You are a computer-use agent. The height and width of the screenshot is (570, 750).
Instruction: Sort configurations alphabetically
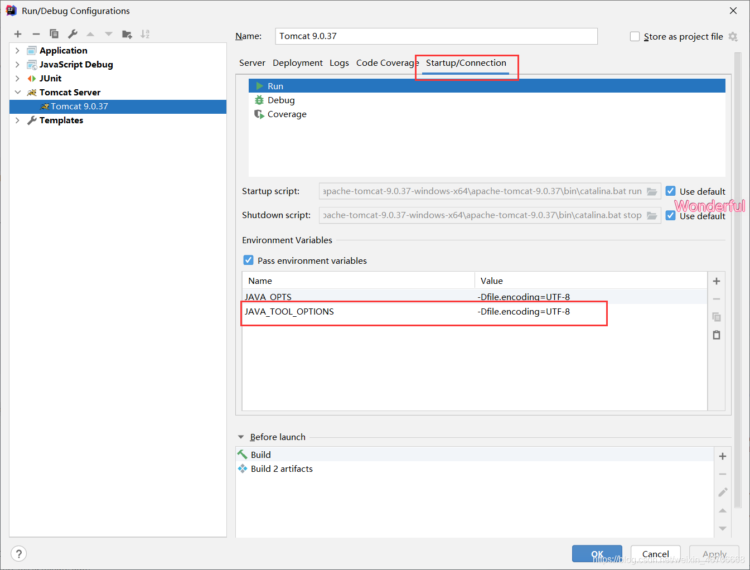coord(145,34)
